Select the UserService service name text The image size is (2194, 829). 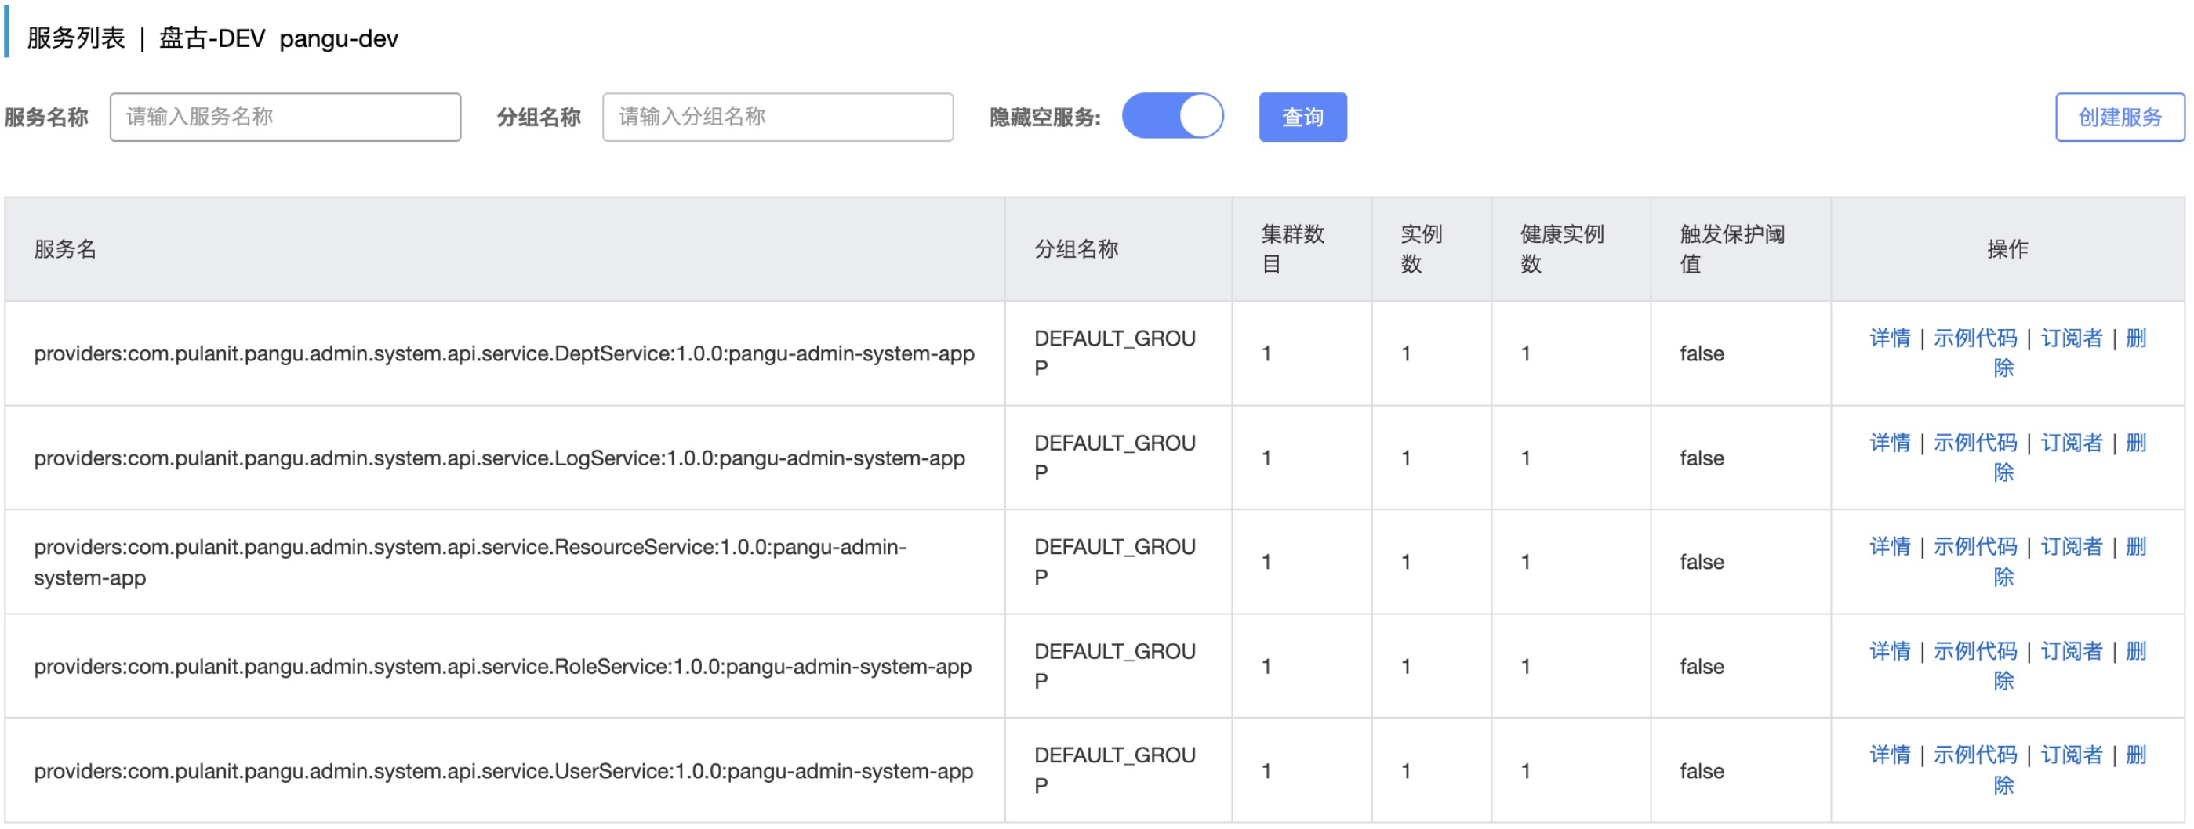503,772
